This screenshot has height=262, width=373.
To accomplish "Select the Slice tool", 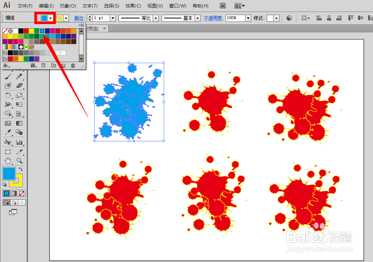I will [19, 152].
